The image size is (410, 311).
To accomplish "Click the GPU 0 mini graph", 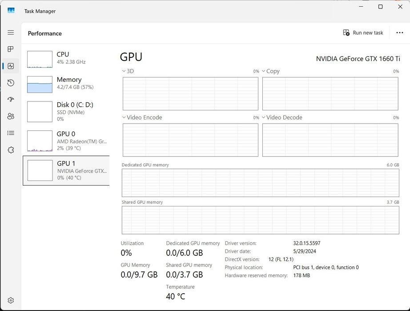I will coord(40,141).
